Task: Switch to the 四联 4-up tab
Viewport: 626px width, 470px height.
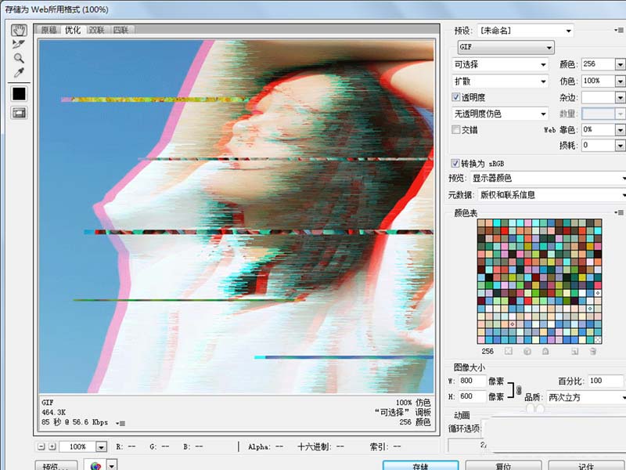Action: (121, 30)
